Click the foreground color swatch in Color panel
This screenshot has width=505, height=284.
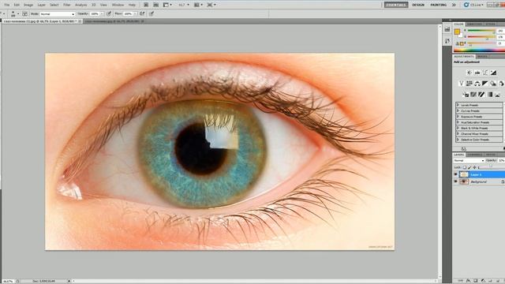(457, 32)
